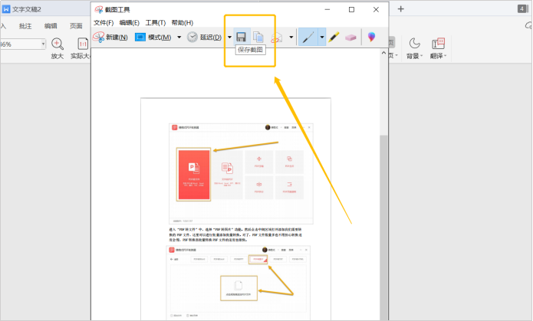Open the Edit (编辑) menu in Snipping Tool
Image resolution: width=533 pixels, height=321 pixels.
(130, 23)
